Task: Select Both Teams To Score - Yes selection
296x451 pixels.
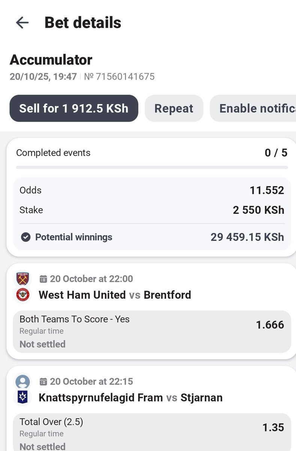Action: pos(152,331)
